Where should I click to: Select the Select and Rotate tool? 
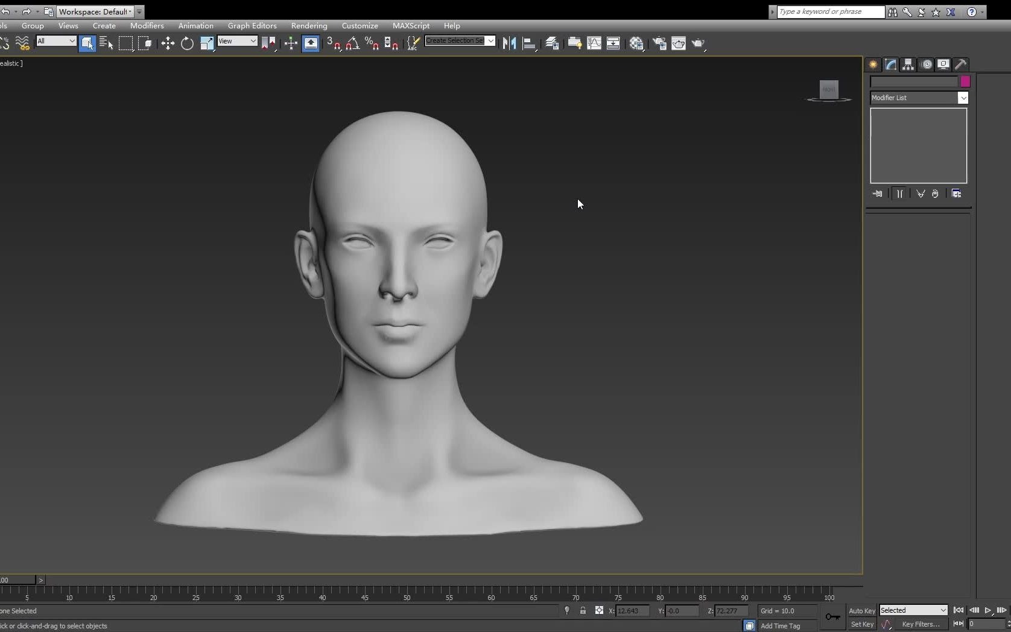[x=187, y=43]
